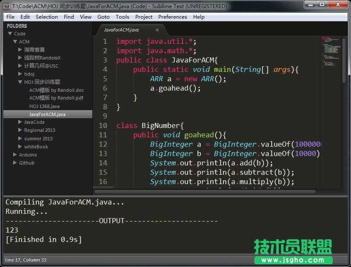Open the Project menu
This screenshot has width=351, height=267.
pos(143,17)
